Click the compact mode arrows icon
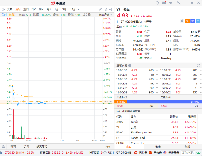This screenshot has width=202, height=156. [179, 3]
